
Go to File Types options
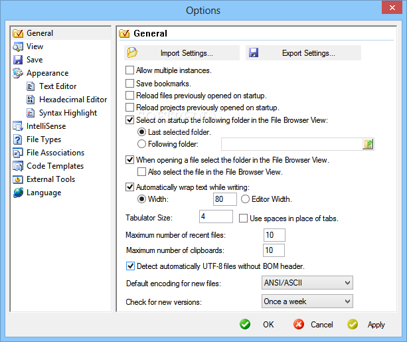click(x=44, y=139)
